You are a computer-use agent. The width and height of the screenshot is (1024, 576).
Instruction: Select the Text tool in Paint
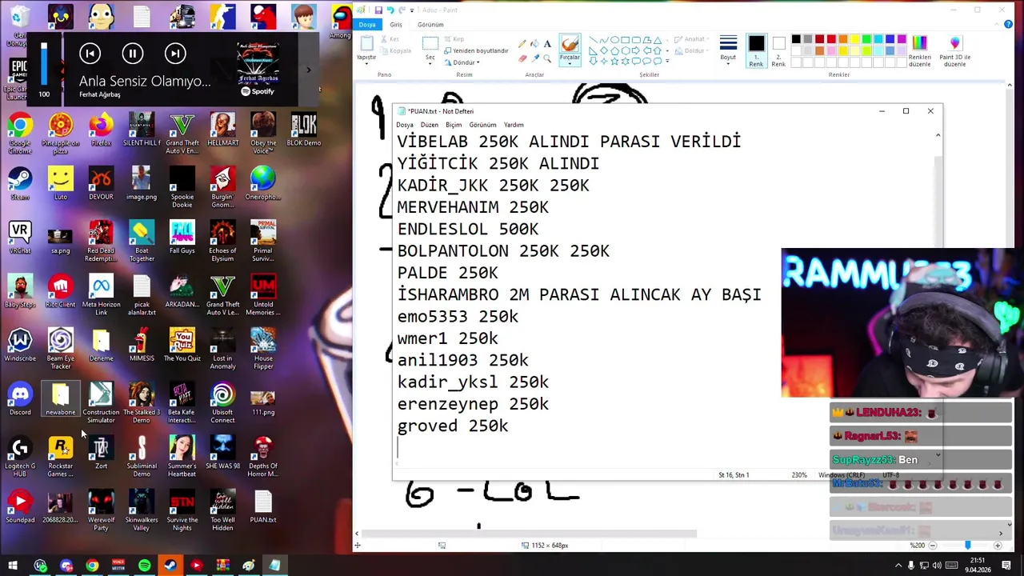click(547, 44)
